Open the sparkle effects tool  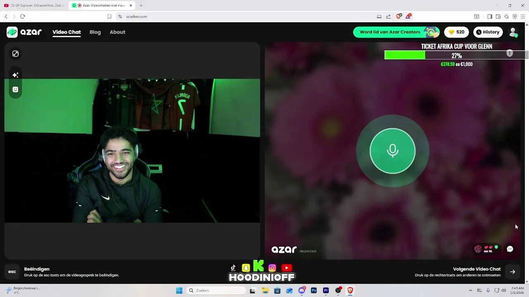pyautogui.click(x=15, y=75)
